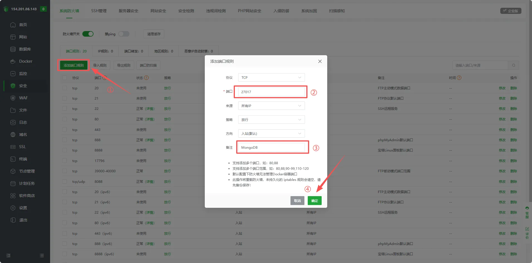
Task: Open the terminal icon in sidebar
Action: [13, 159]
